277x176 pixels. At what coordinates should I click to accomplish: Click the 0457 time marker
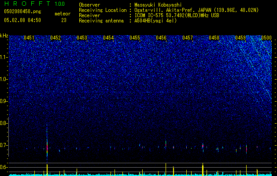pos(188,38)
